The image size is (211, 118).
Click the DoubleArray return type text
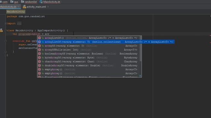129,66
